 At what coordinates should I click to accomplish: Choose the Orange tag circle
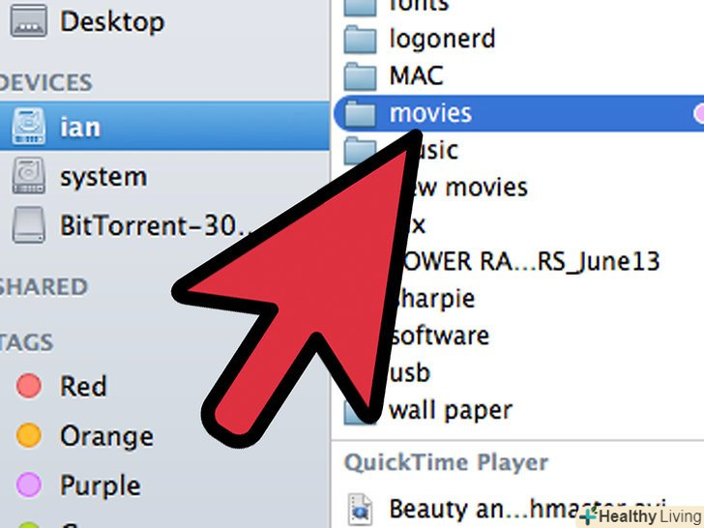(x=29, y=435)
